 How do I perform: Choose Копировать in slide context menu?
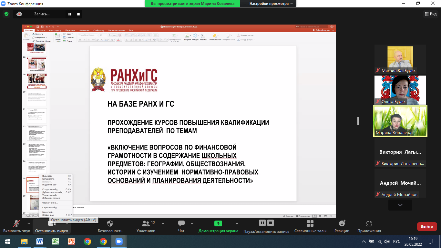click(x=56, y=179)
